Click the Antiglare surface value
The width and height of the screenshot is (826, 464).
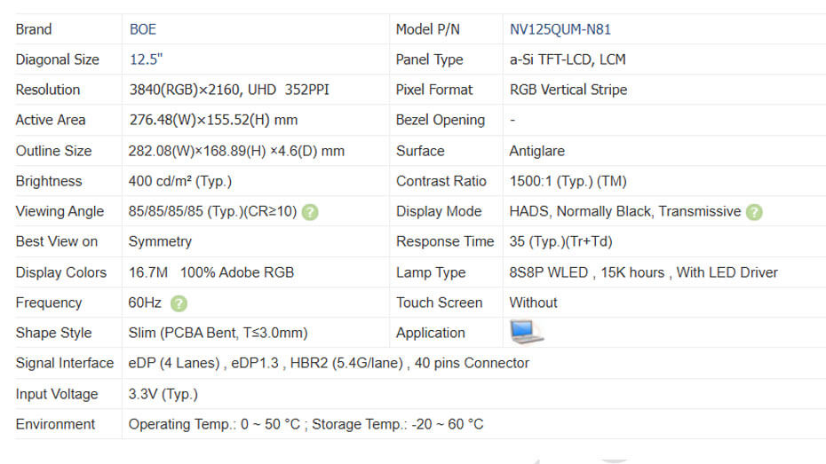[x=536, y=151]
